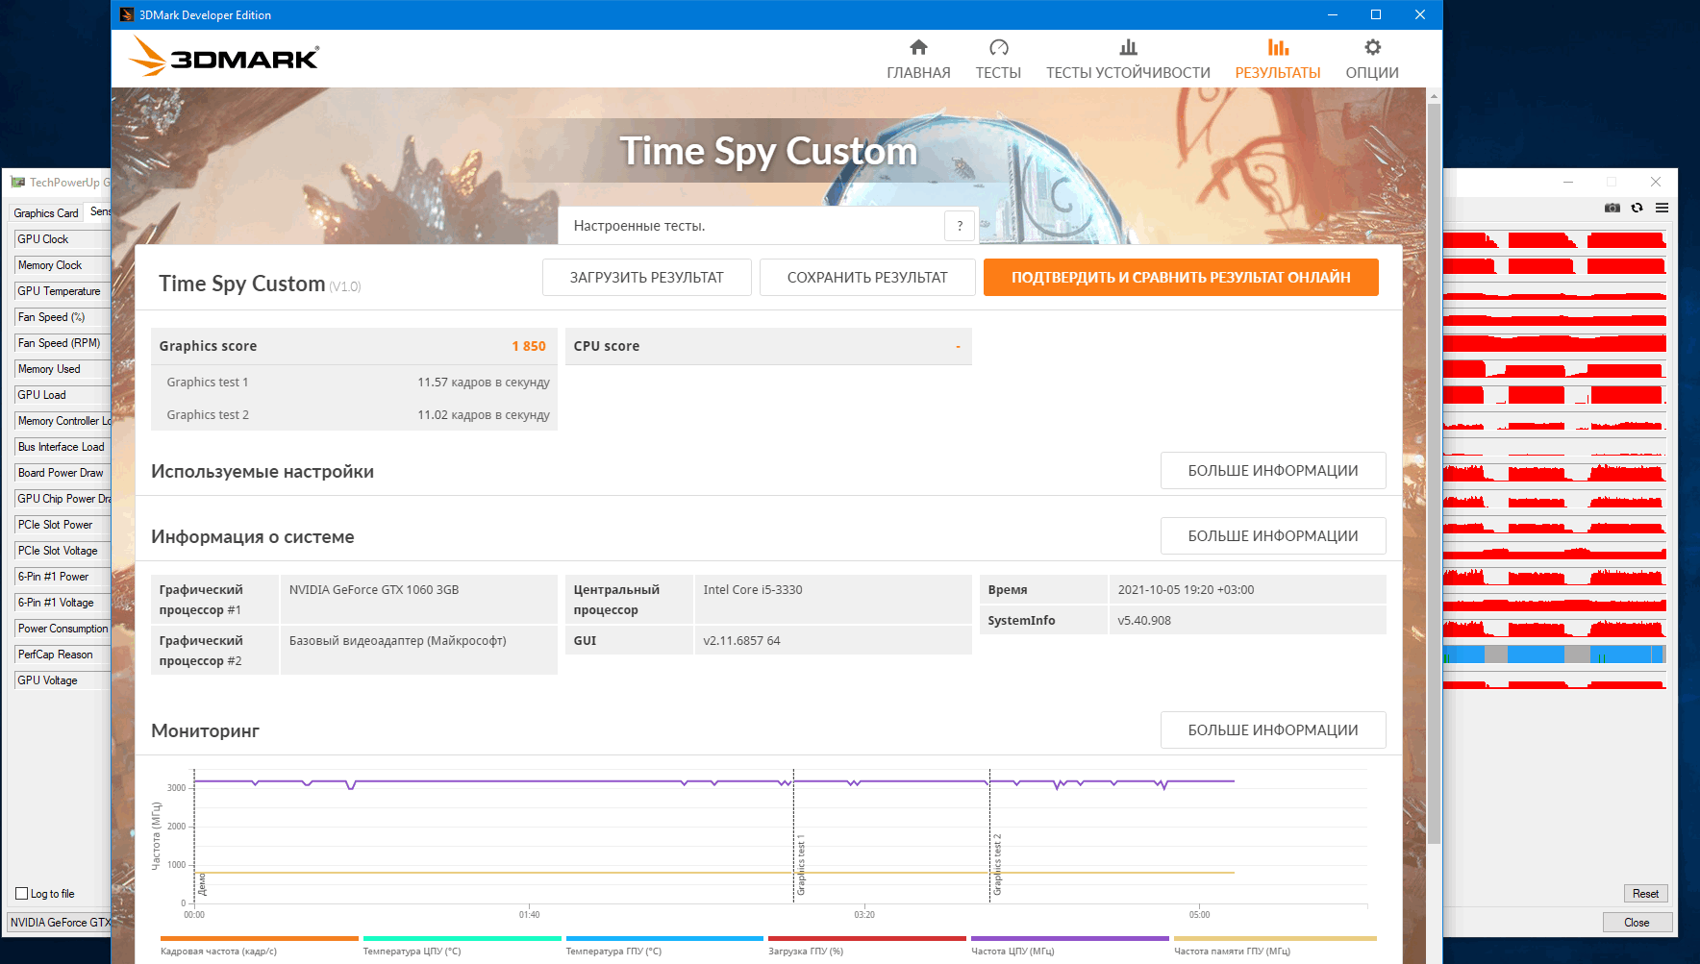Switch to ТЕСТЫ УСТОЙЧИВОСТИ tab
Image resolution: width=1700 pixels, height=964 pixels.
pos(1128,59)
